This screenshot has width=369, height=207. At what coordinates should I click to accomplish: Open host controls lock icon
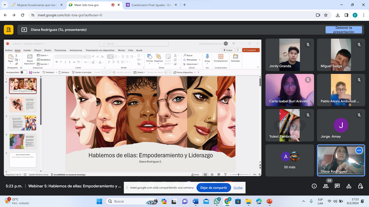coord(360,186)
